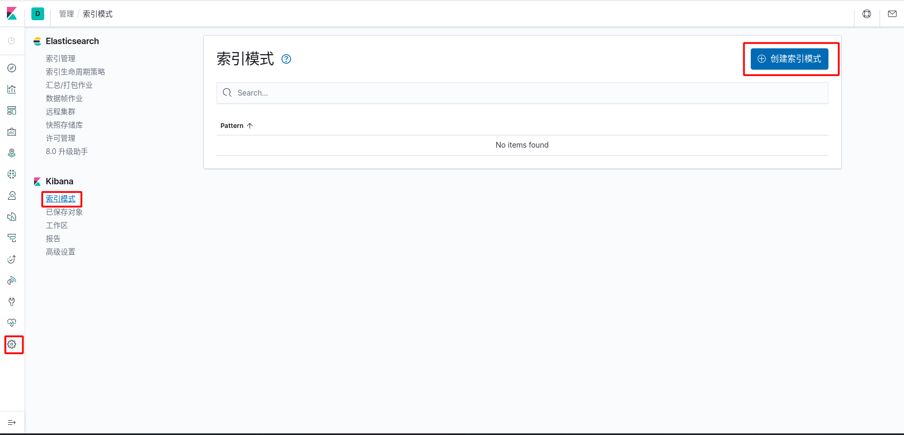Open 报告 under Kibana
This screenshot has width=904, height=435.
pos(53,238)
